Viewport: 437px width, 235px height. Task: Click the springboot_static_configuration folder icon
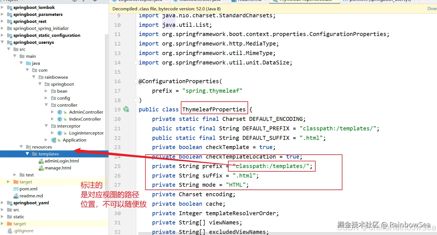coord(9,35)
